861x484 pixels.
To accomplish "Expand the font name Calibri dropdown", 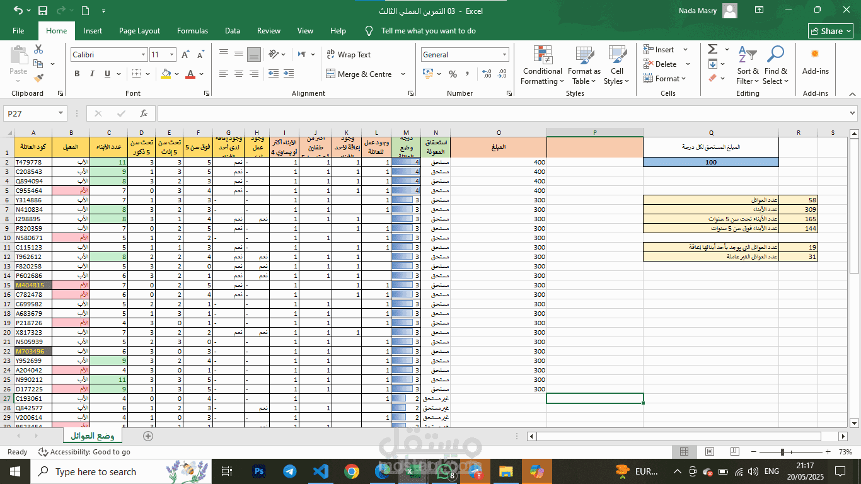I will pyautogui.click(x=143, y=55).
